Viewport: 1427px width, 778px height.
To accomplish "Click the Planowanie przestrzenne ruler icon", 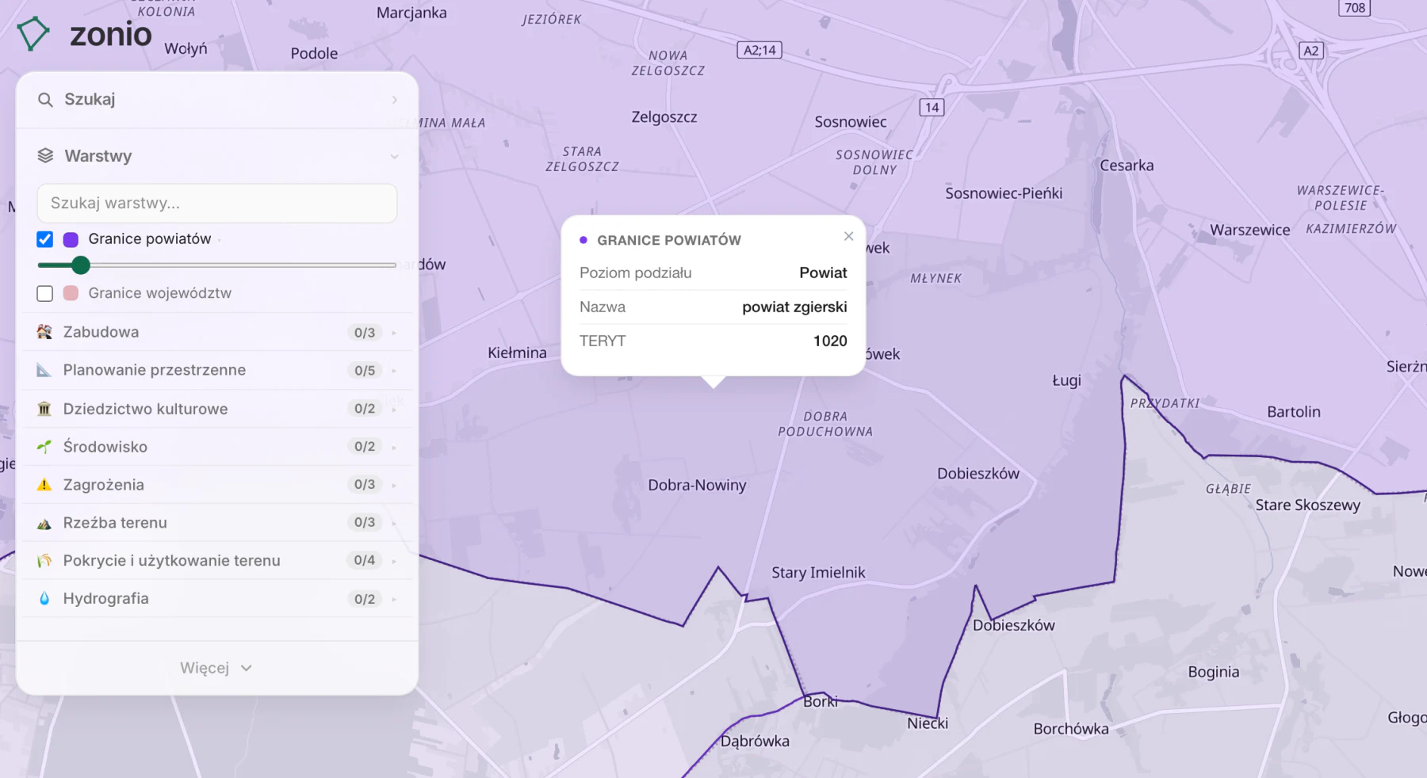I will click(x=44, y=370).
